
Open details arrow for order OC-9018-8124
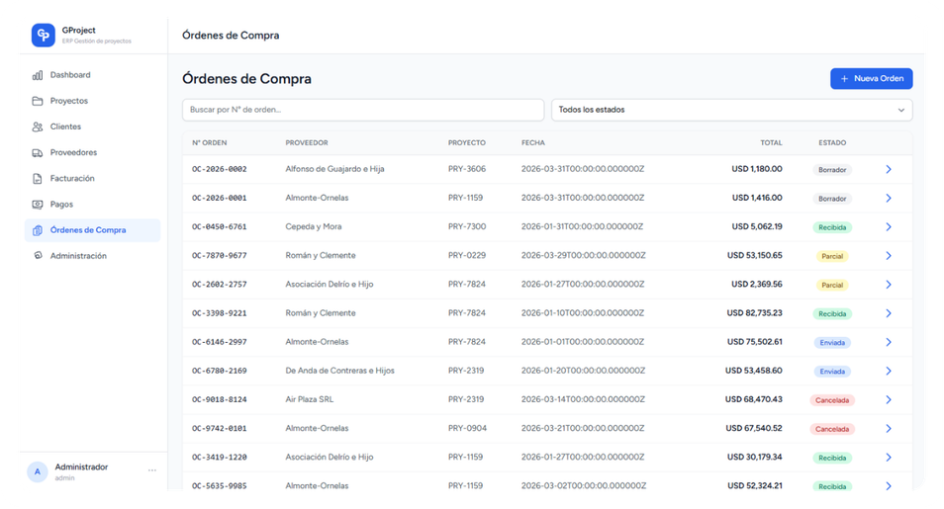click(x=888, y=400)
